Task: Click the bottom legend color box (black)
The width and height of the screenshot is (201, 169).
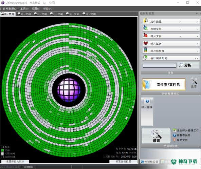Action: [2, 156]
